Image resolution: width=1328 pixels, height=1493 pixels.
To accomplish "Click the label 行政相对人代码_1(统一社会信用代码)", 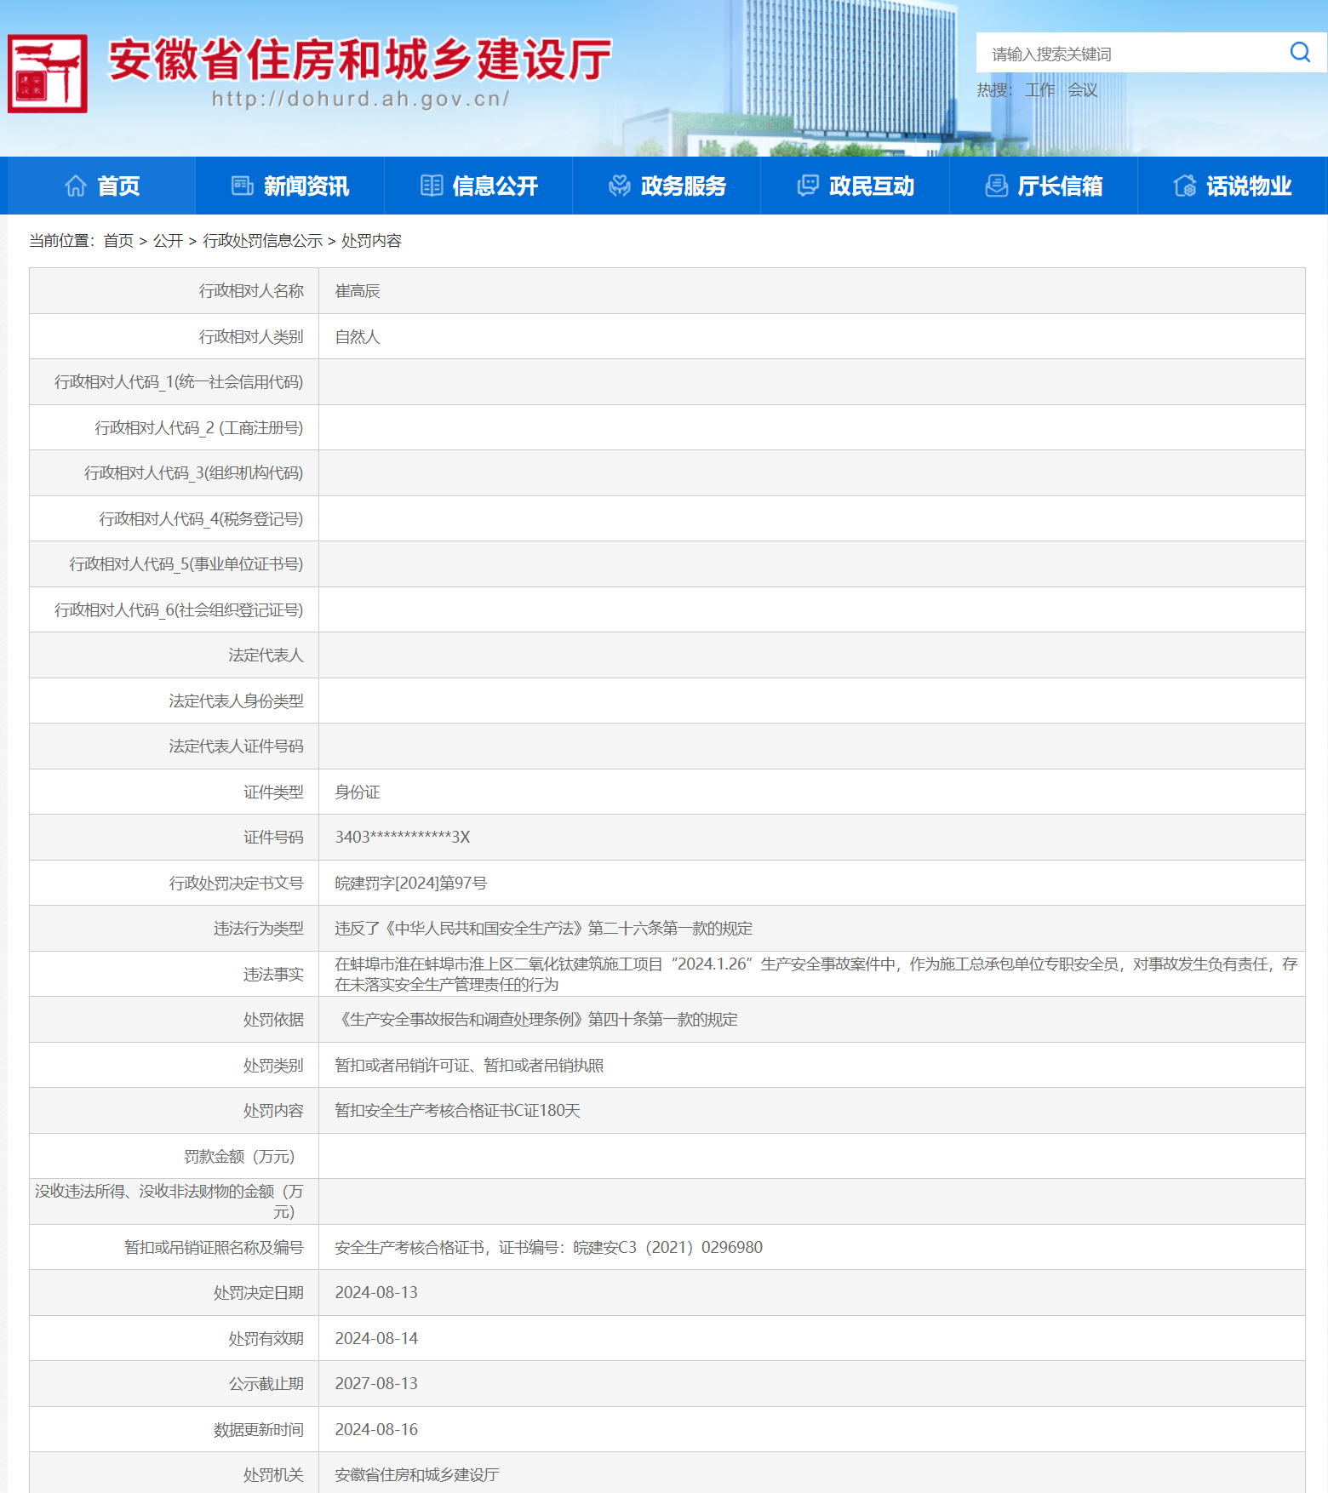I will tap(179, 382).
